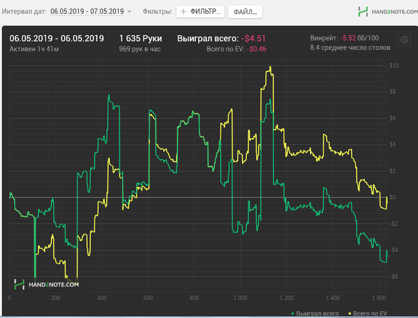The height and width of the screenshot is (318, 418).
Task: Toggle the Выиграл всего legend series
Action: point(315,313)
